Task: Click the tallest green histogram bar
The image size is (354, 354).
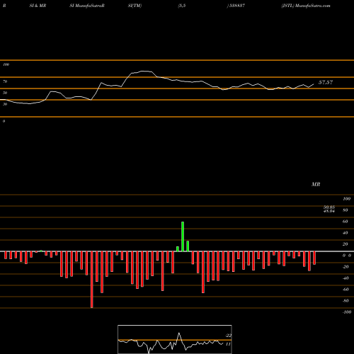Action: pyautogui.click(x=183, y=236)
